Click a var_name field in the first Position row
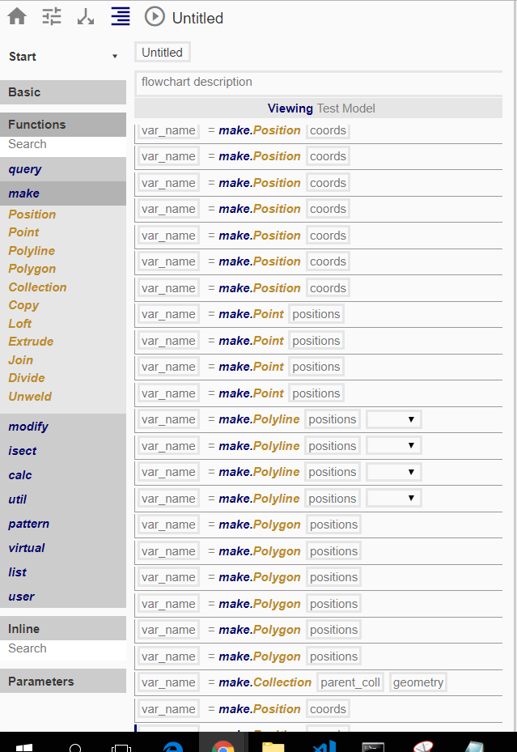The image size is (517, 752). pyautogui.click(x=167, y=130)
